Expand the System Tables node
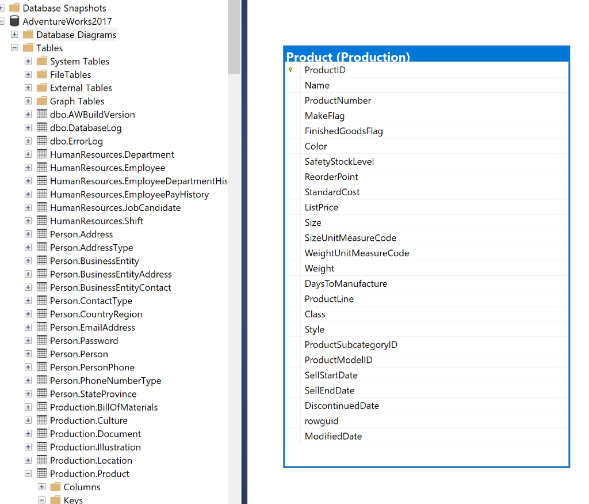Image resolution: width=589 pixels, height=504 pixels. tap(28, 61)
